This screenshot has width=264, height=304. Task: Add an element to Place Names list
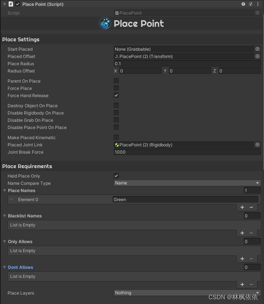point(242,207)
